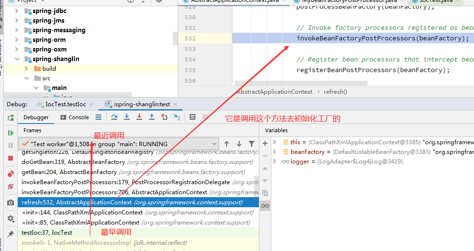The width and height of the screenshot is (474, 251).
Task: Expand the 'this' variable node
Action: coord(275,142)
